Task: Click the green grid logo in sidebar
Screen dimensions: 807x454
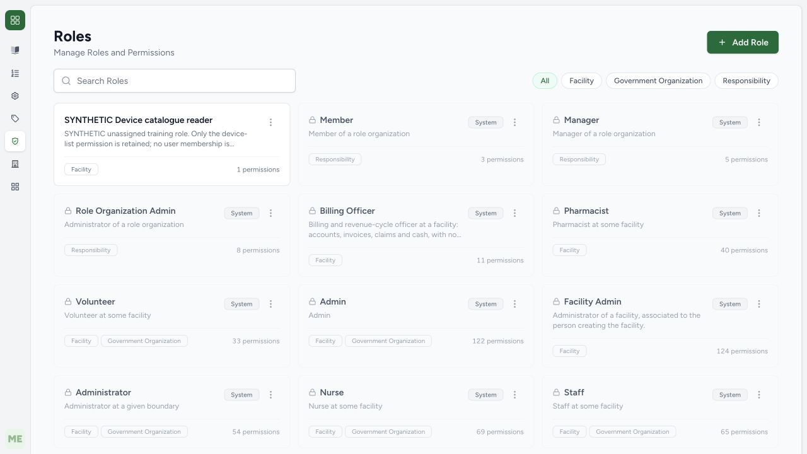Action: click(15, 20)
